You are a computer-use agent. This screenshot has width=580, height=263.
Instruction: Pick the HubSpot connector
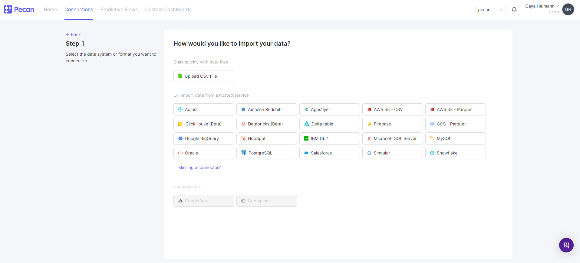[266, 138]
